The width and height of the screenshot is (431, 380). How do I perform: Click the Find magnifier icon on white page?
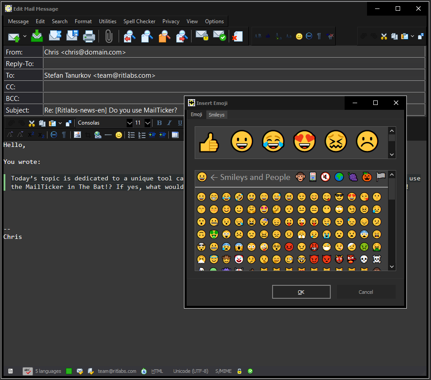[x=147, y=36]
